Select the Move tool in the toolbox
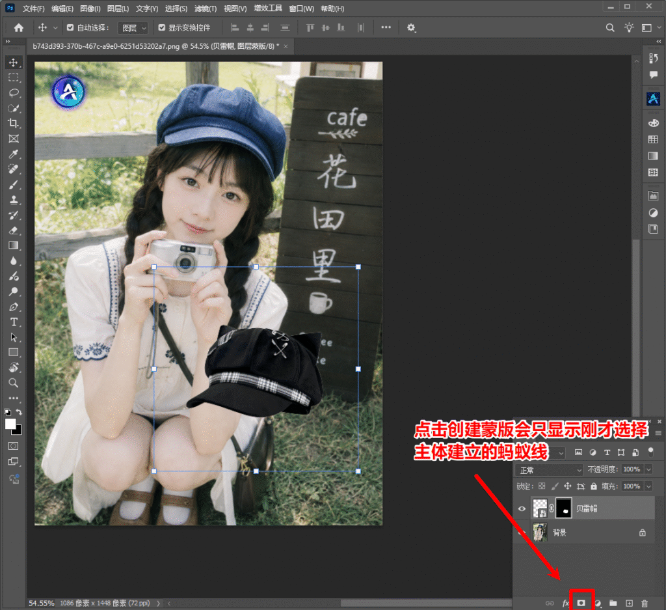 click(x=14, y=62)
